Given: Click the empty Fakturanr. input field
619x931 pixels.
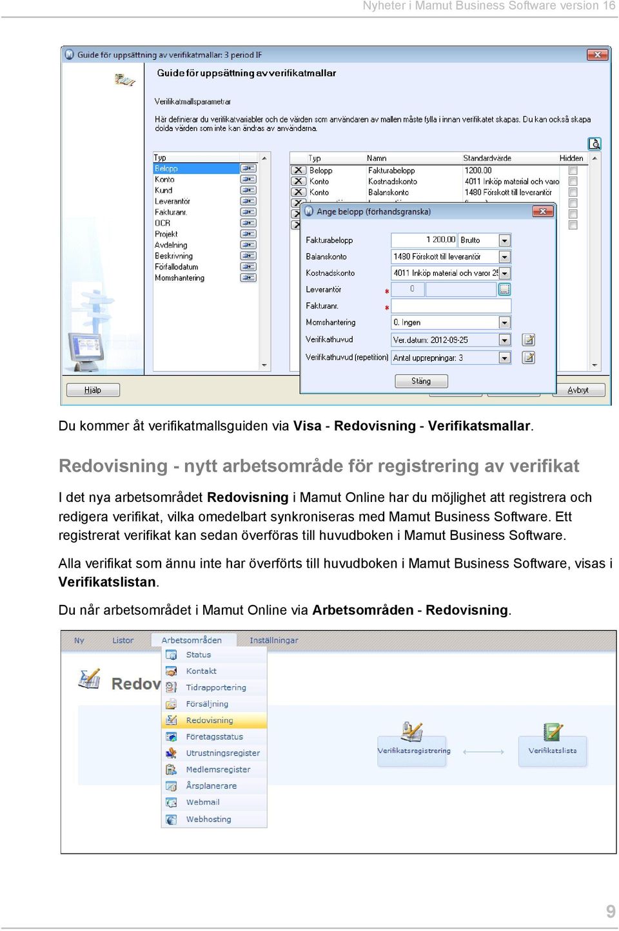Looking at the screenshot, I should coord(451,306).
